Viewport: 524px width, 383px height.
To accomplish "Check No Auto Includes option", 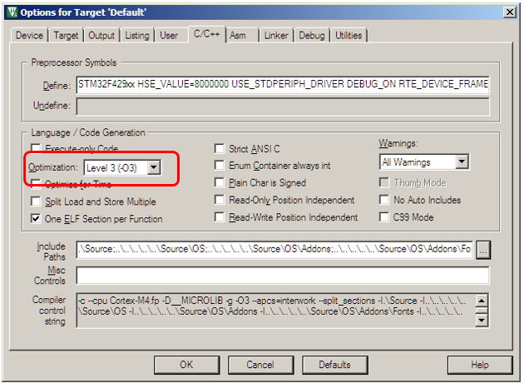I will [384, 200].
